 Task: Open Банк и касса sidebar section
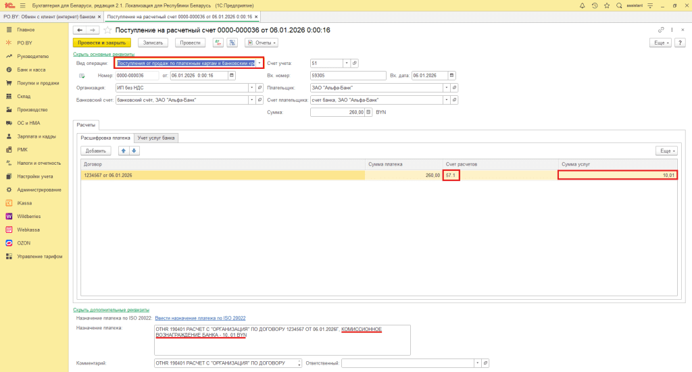30,70
